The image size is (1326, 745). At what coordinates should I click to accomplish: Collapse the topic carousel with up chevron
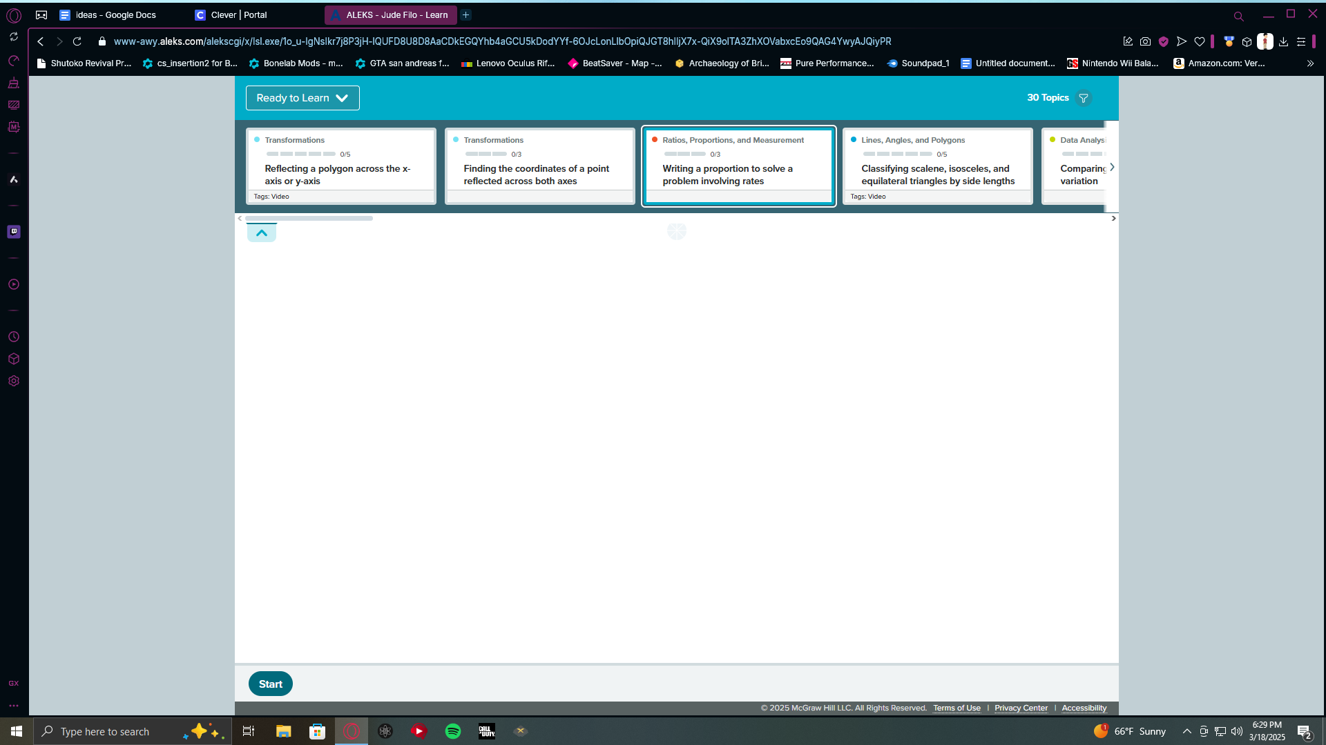(262, 233)
